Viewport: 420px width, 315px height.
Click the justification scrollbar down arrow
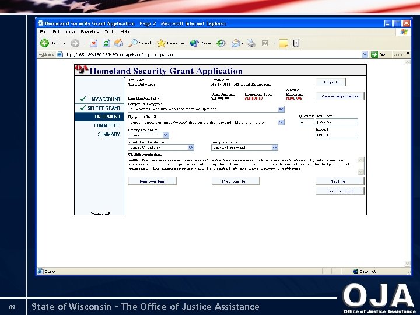coord(361,171)
